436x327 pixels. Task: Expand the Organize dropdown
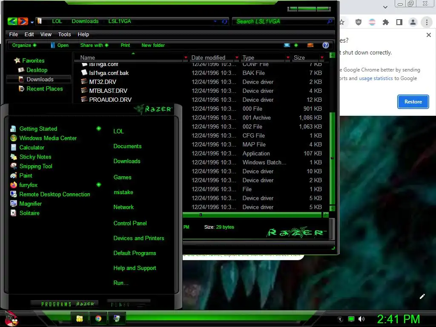[24, 45]
